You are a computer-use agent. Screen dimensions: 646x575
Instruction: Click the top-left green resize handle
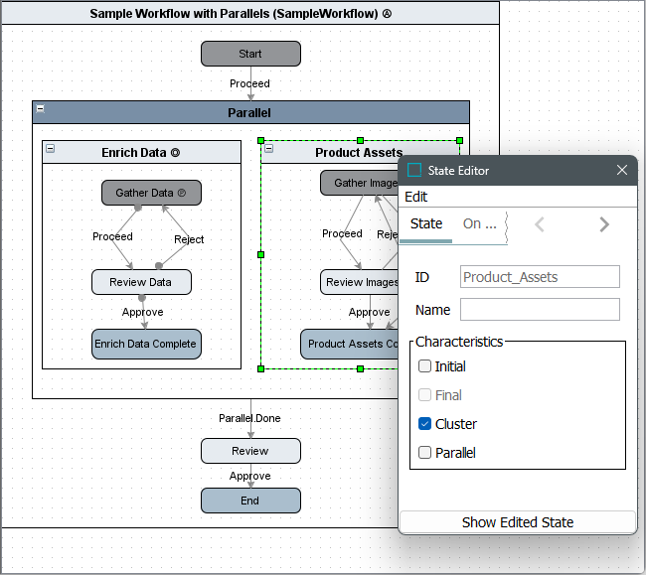click(x=260, y=140)
